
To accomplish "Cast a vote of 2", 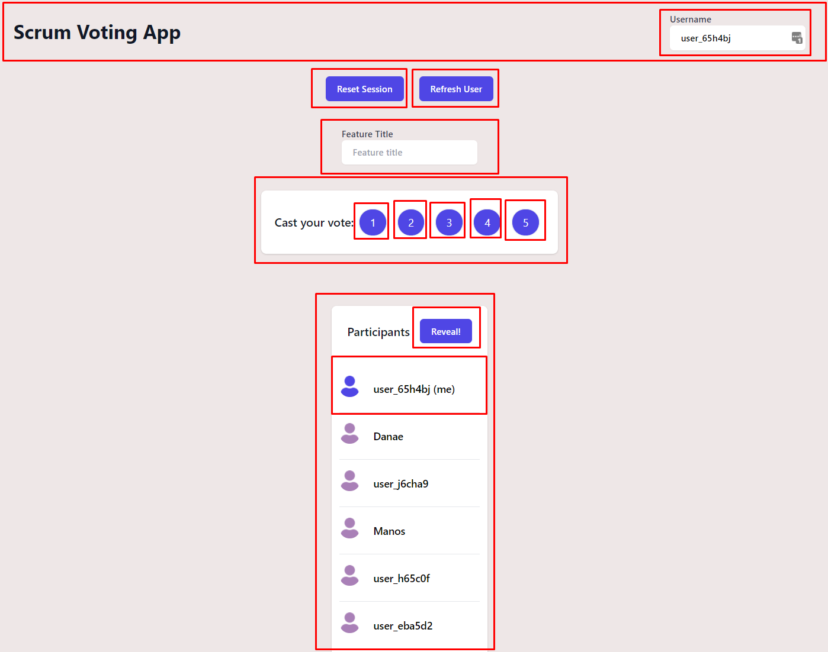I will click(x=410, y=222).
